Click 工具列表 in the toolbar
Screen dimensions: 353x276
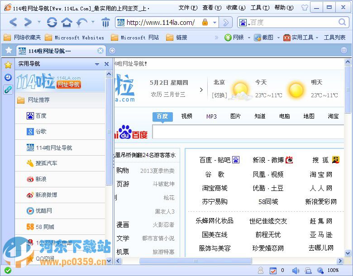click(x=334, y=38)
